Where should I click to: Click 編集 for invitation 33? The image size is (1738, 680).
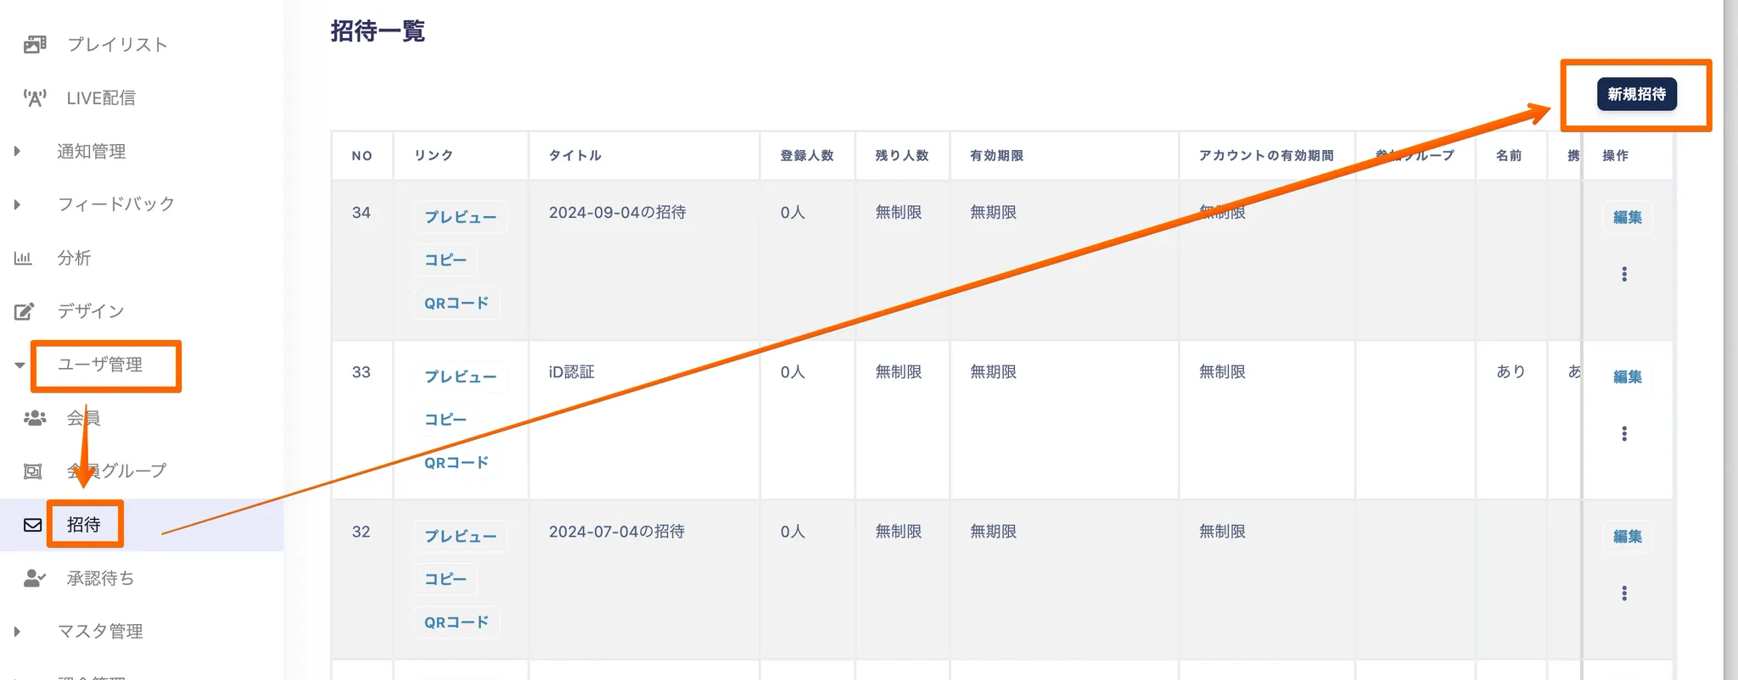click(1628, 376)
